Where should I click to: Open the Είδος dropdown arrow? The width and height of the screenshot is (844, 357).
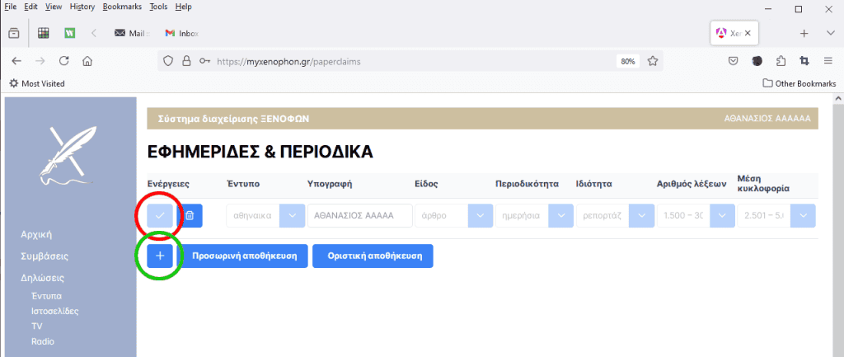click(x=480, y=216)
